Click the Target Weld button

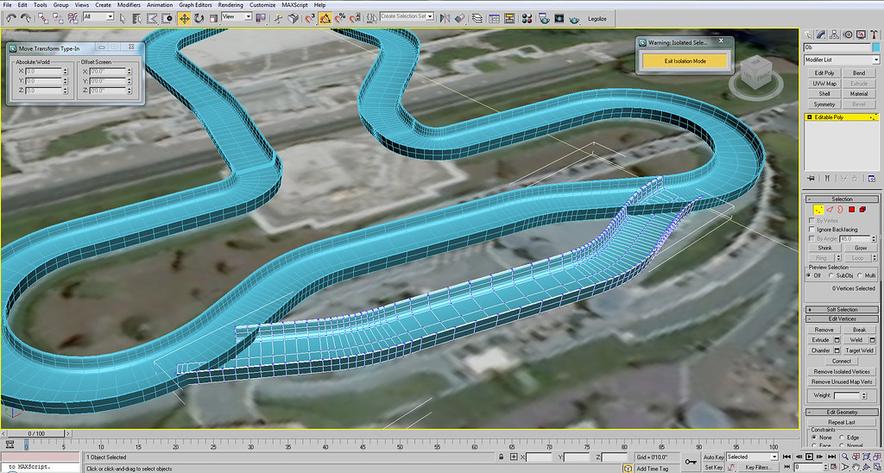pyautogui.click(x=860, y=350)
